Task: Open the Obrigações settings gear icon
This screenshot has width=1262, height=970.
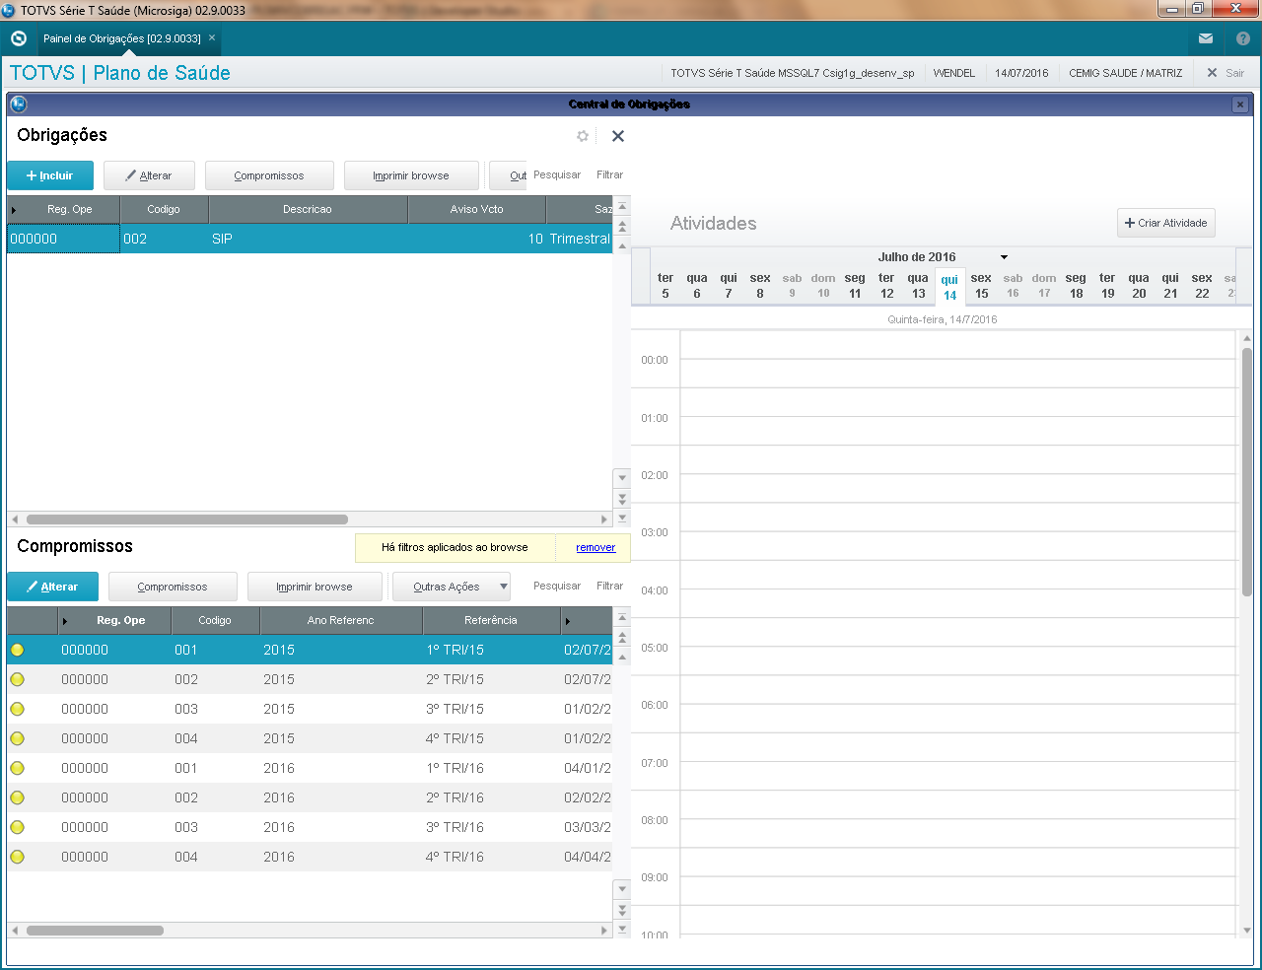Action: pyautogui.click(x=583, y=136)
